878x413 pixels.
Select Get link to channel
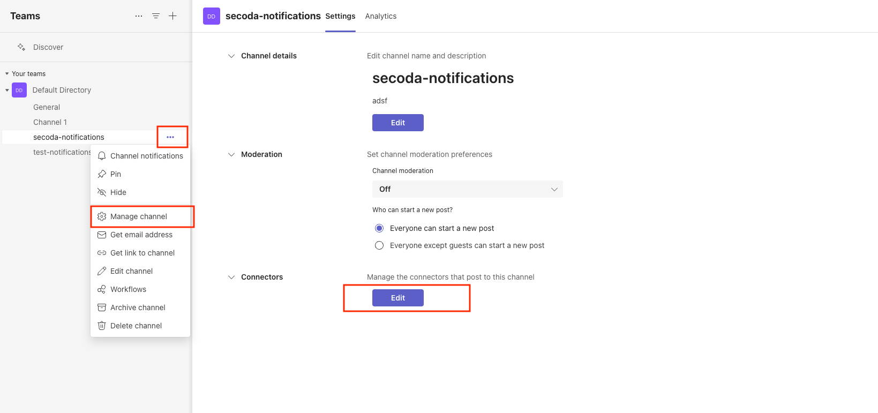click(142, 253)
